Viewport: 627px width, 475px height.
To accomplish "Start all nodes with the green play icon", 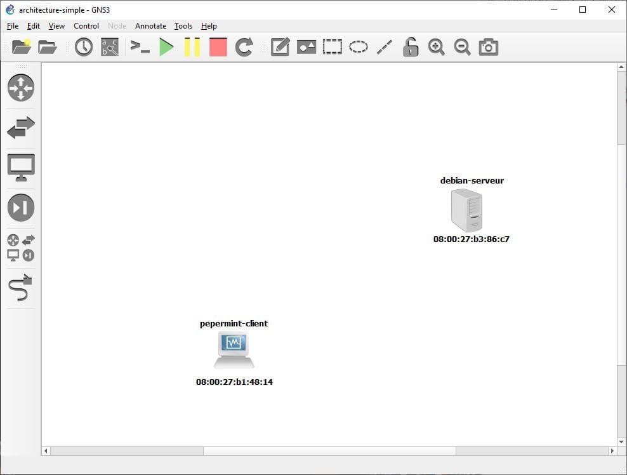I will [x=166, y=46].
